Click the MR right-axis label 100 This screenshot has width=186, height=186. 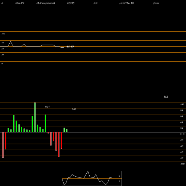point(182,105)
